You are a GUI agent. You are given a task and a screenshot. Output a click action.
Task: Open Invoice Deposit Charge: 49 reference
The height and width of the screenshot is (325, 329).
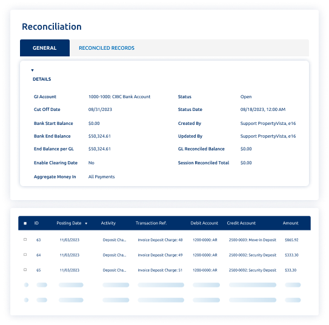point(160,255)
